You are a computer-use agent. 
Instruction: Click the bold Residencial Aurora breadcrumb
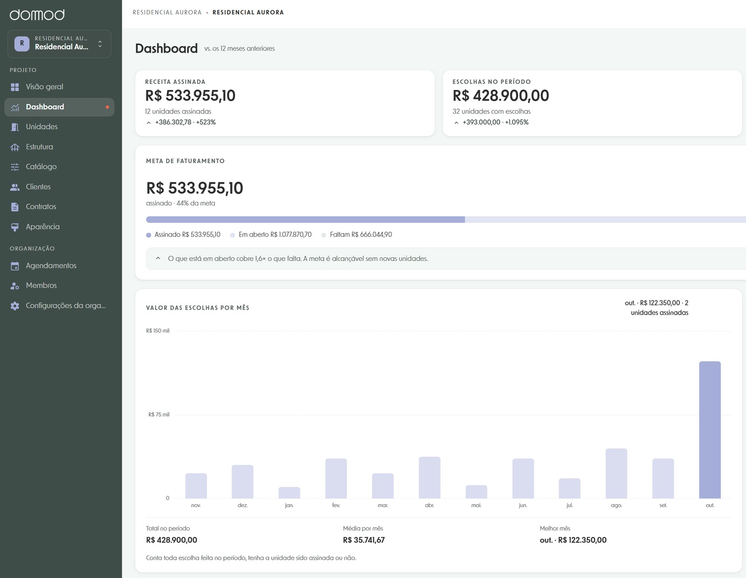248,13
